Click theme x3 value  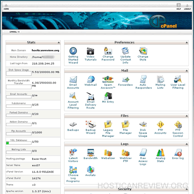34,185
